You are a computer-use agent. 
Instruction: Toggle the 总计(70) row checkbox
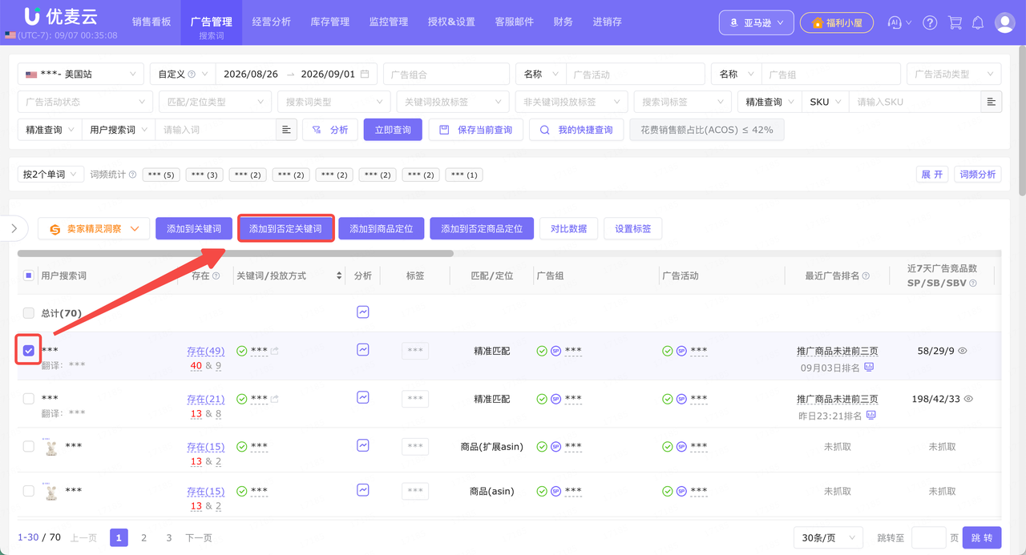(29, 313)
